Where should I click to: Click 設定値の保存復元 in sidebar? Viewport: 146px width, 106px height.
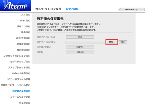pyautogui.click(x=21, y=91)
